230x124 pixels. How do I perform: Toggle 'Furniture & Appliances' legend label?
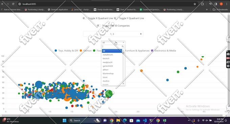pyautogui.click(x=137, y=51)
